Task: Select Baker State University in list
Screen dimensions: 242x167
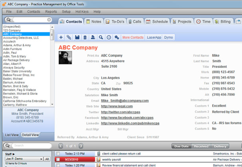Action: click(26, 71)
